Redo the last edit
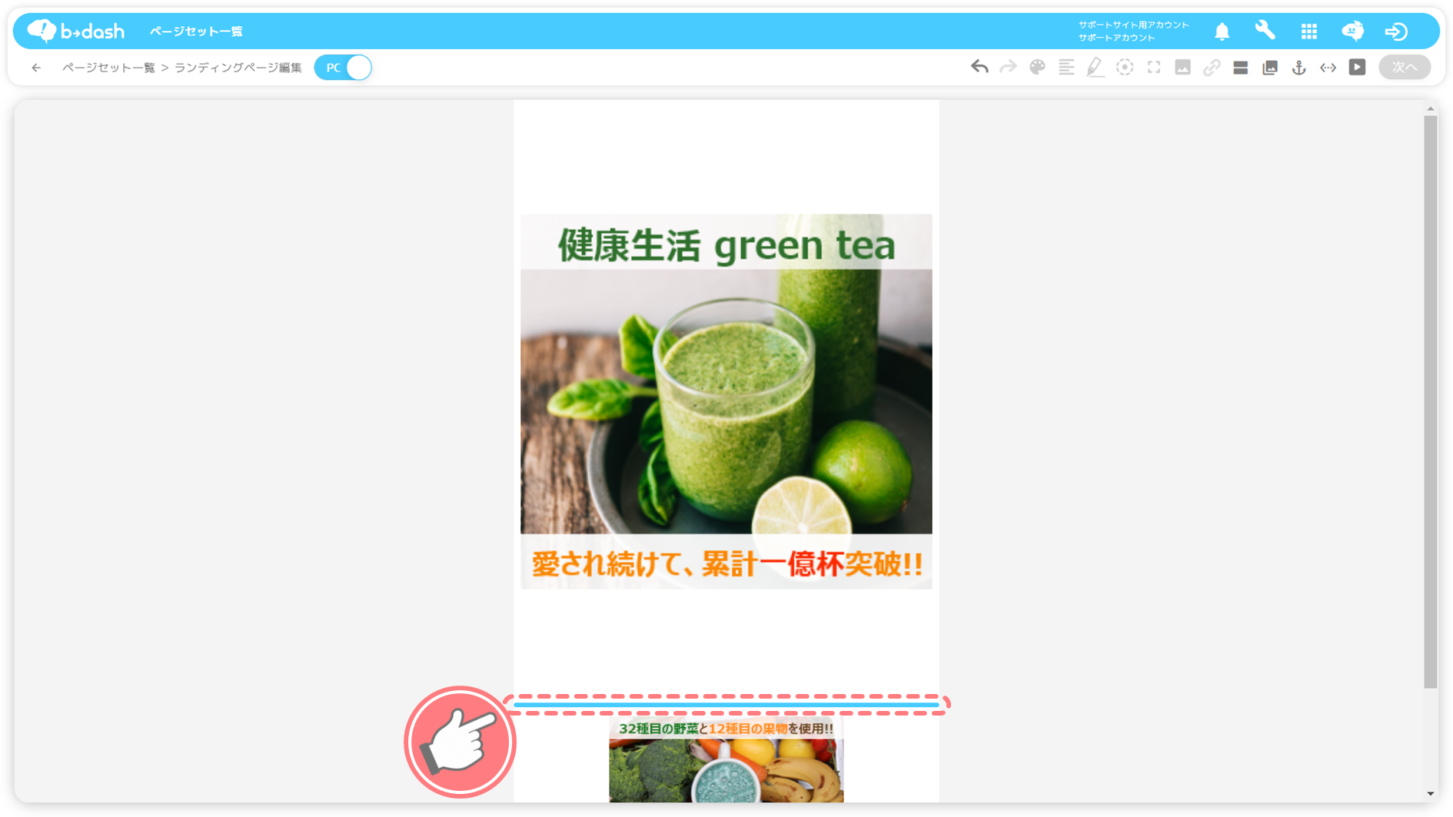Screen dimensions: 1453x817 pos(1008,67)
